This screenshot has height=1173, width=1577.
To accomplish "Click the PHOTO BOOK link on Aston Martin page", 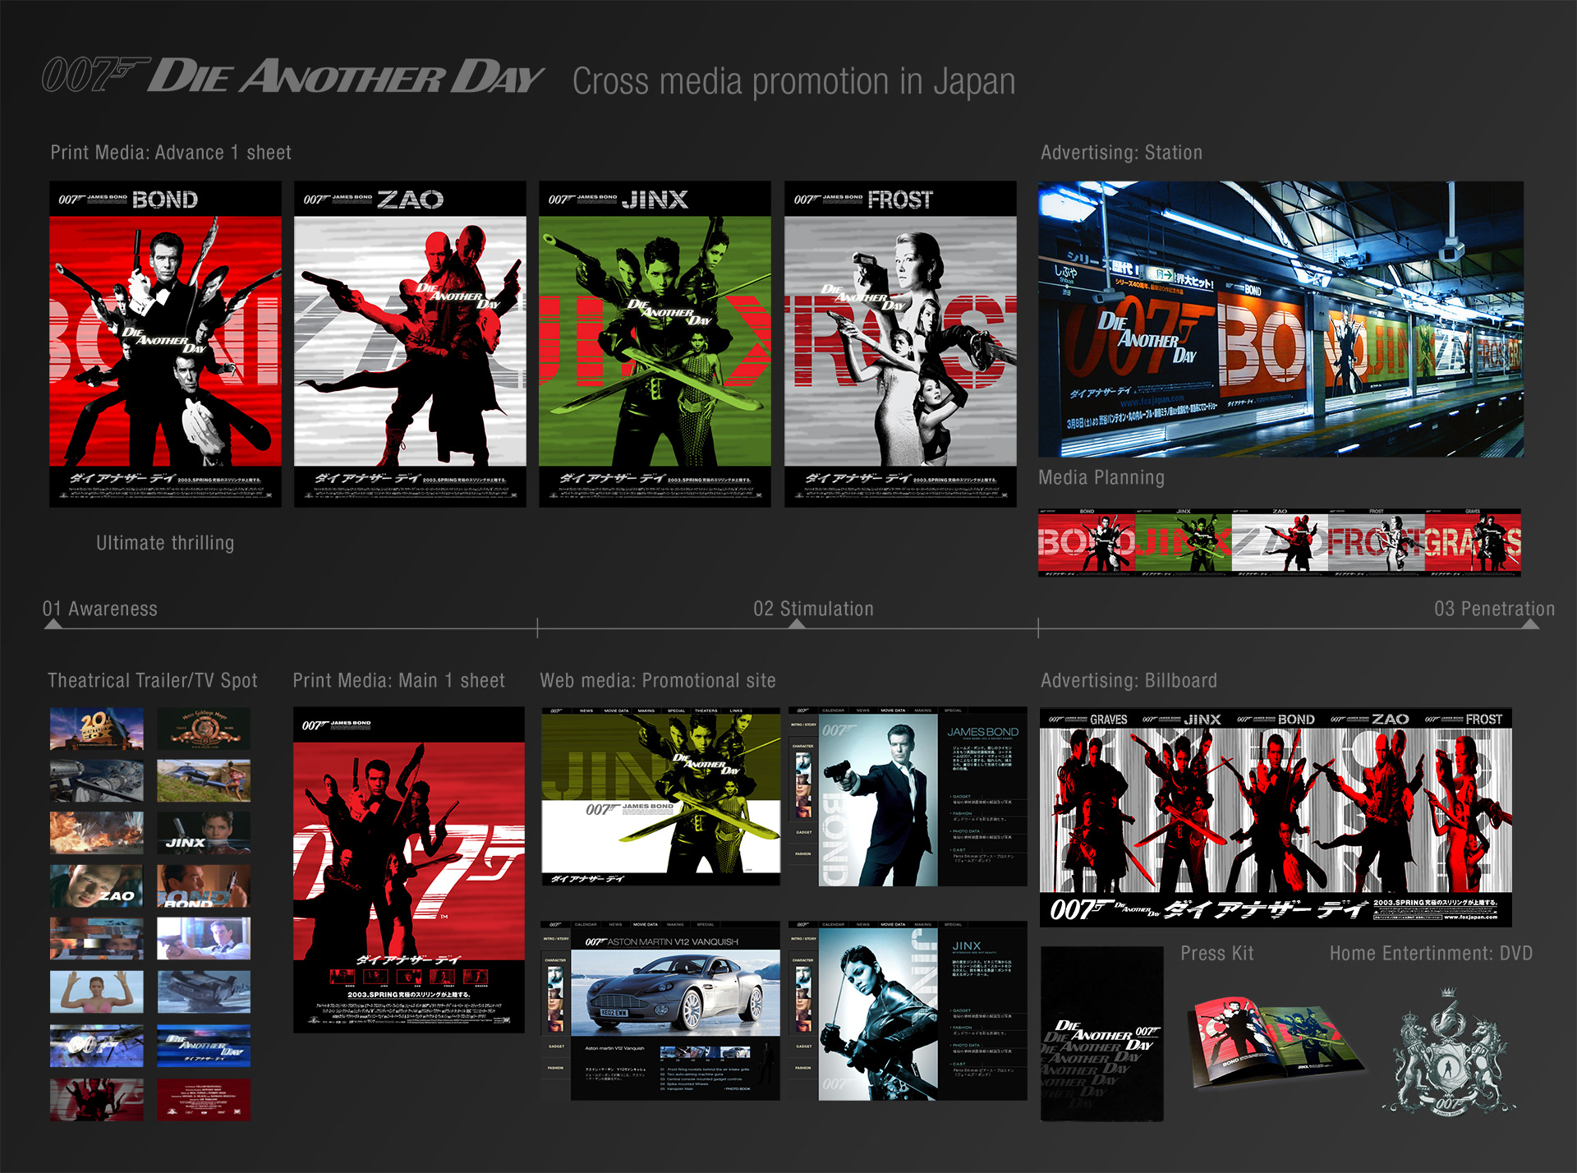I will pos(738,1088).
